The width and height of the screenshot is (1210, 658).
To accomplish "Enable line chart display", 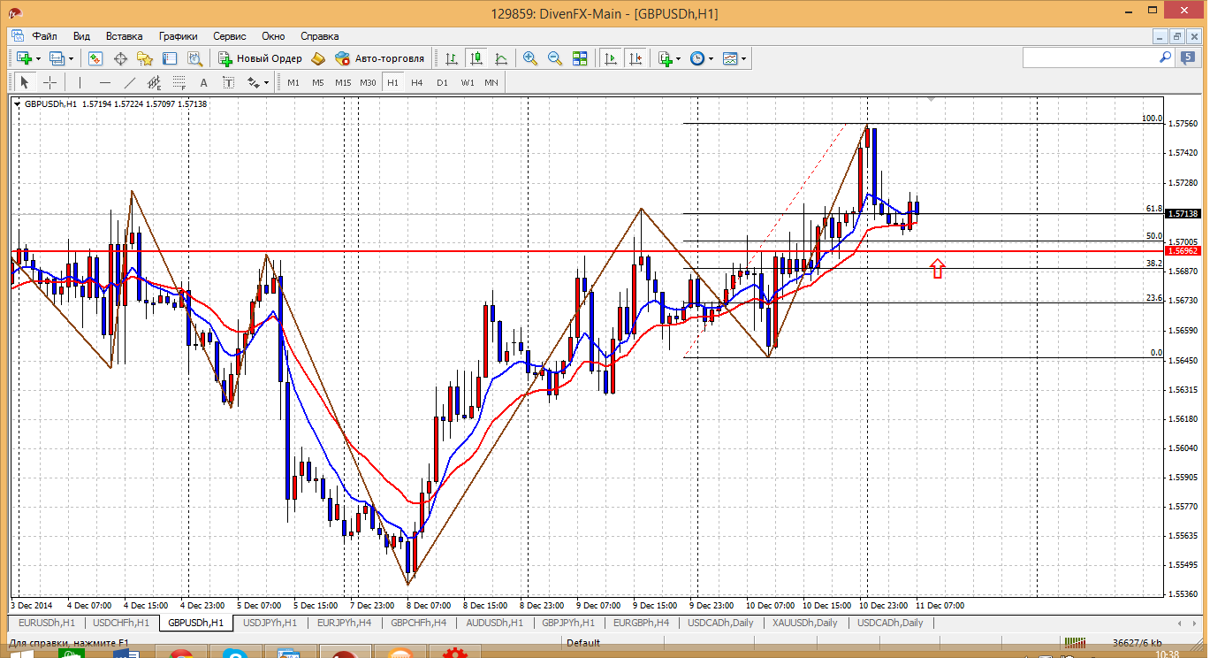I will pos(501,58).
